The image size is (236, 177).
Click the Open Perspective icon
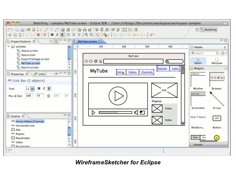[197, 29]
